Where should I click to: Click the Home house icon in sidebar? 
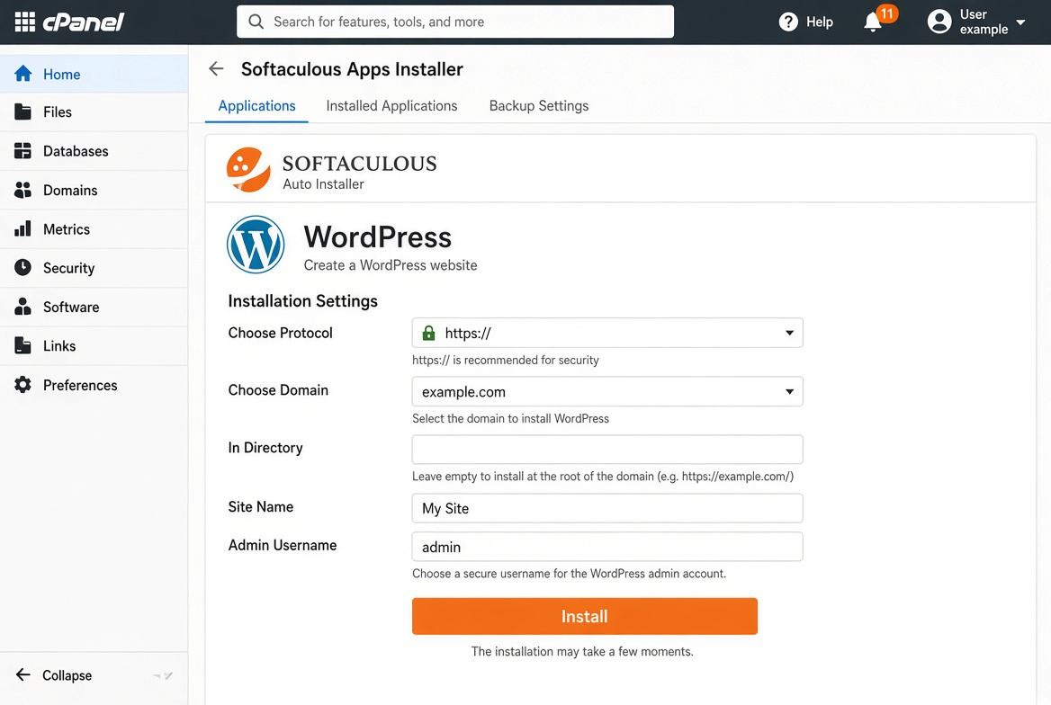22,74
